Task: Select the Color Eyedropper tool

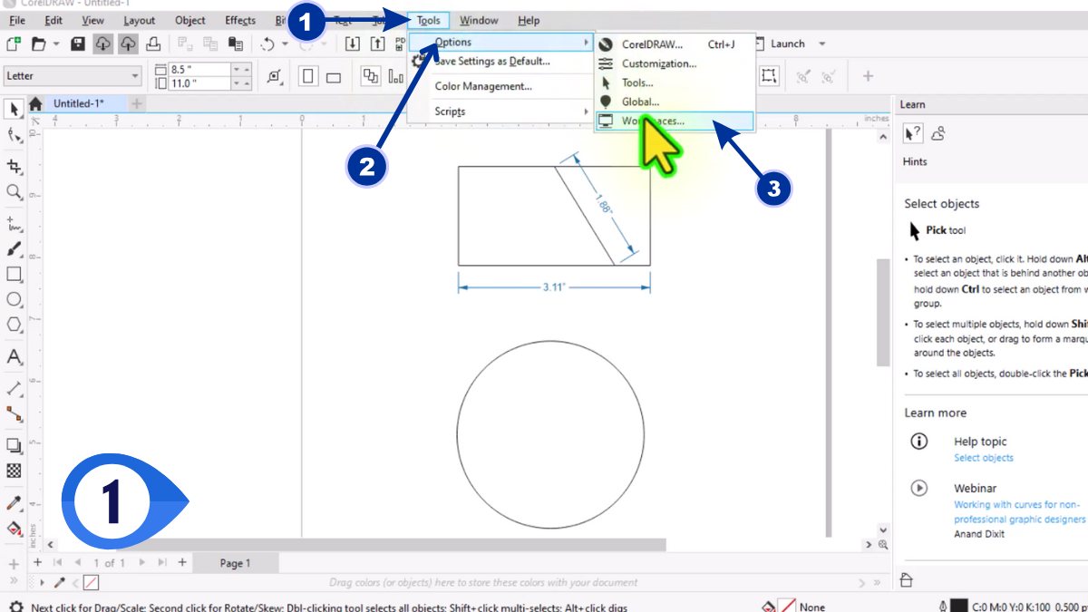Action: [15, 502]
